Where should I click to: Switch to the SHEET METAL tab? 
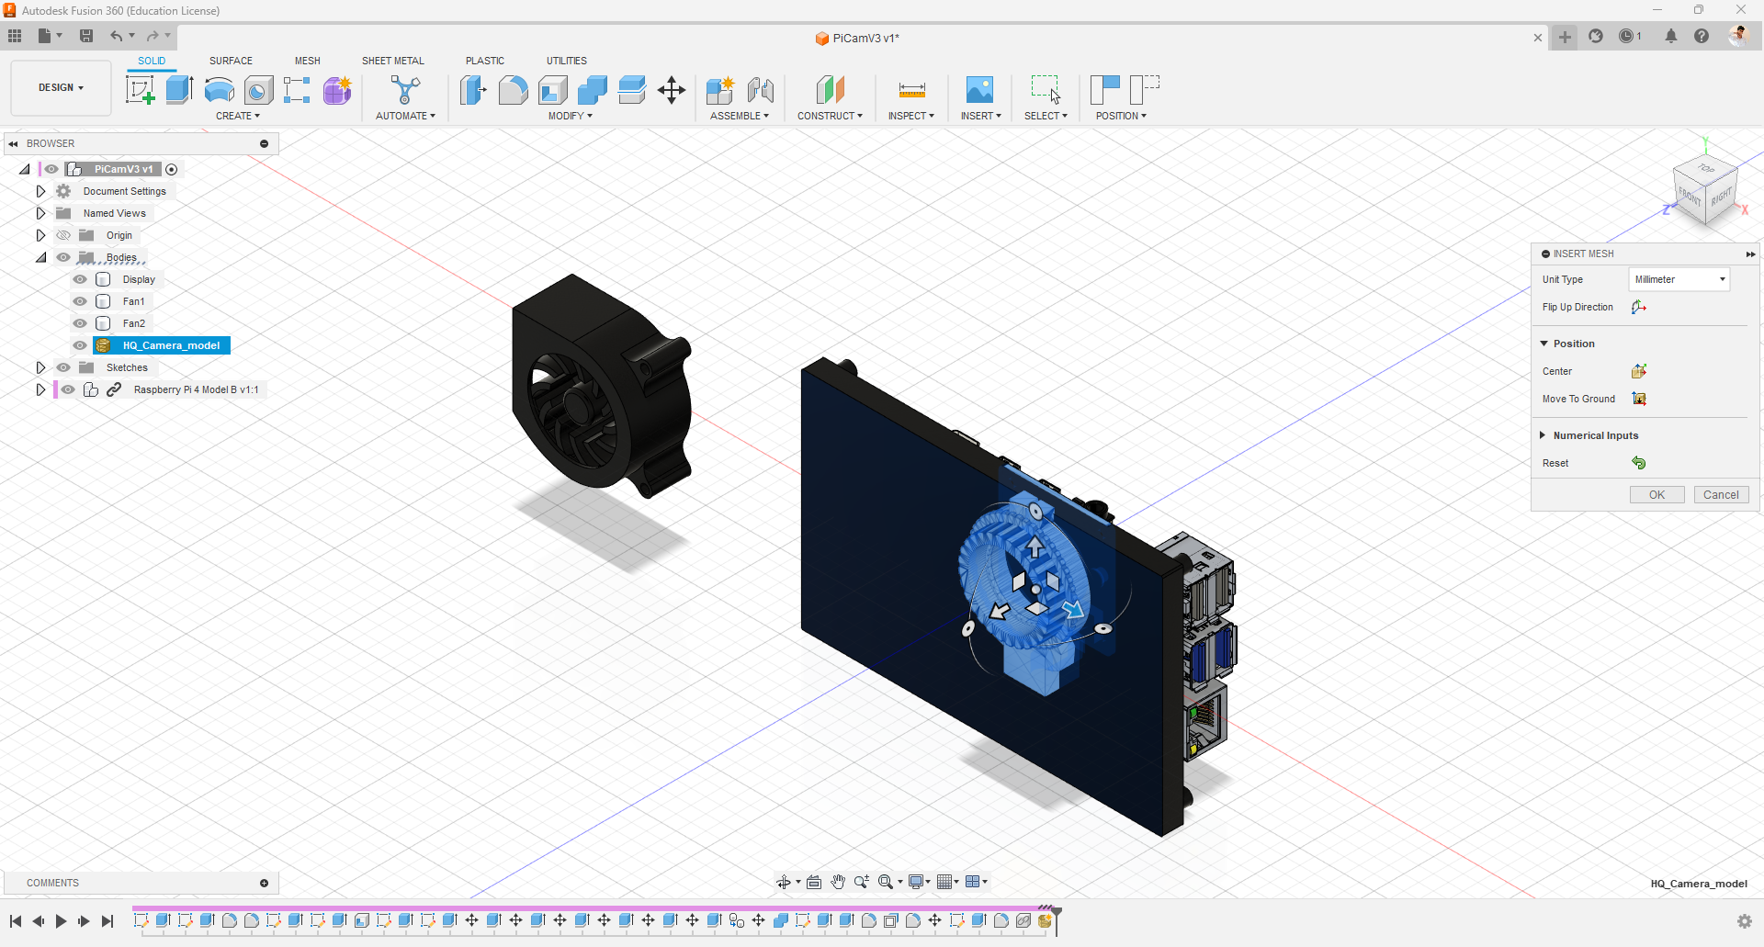(x=392, y=61)
